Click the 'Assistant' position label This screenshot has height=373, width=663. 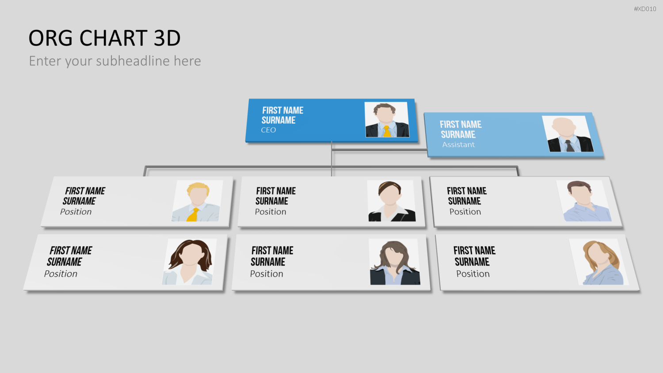pyautogui.click(x=458, y=145)
